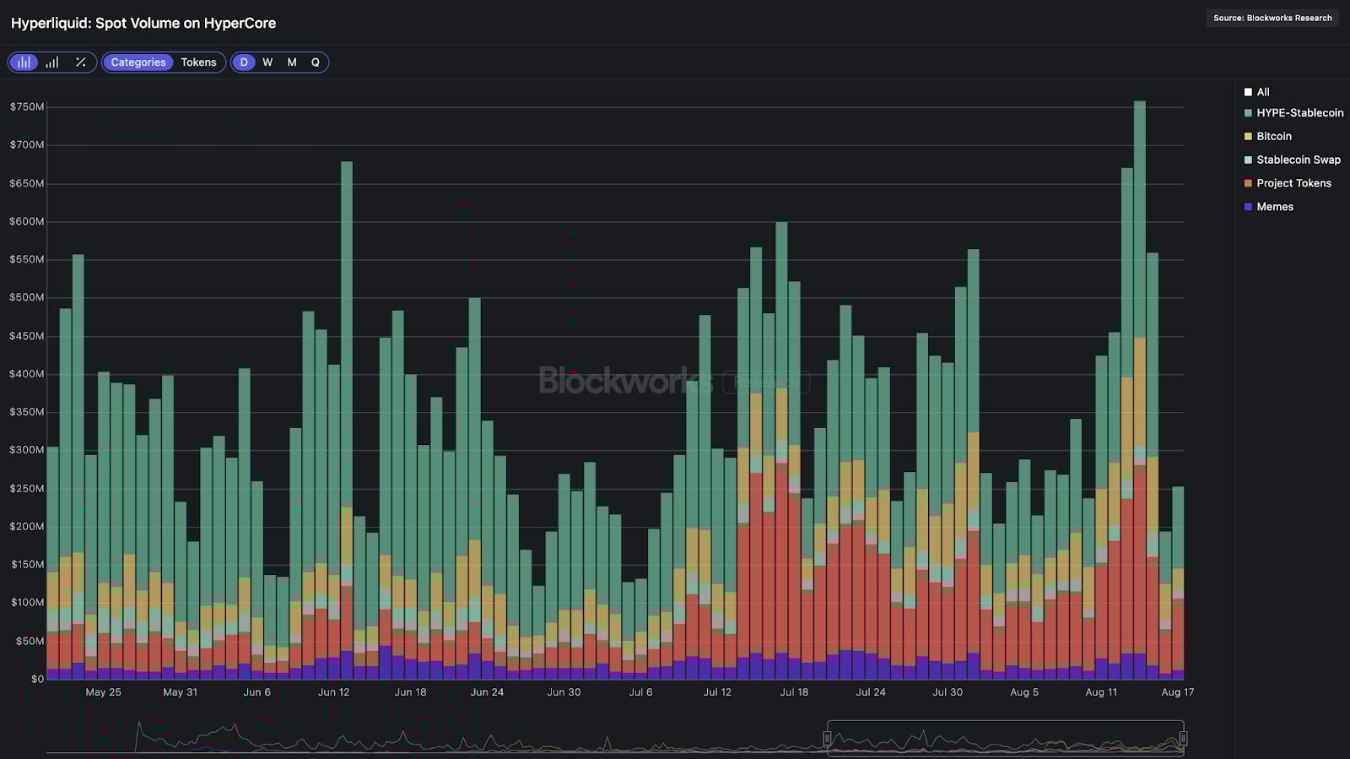Click the May 25 x-axis label
This screenshot has height=759, width=1350.
point(103,692)
